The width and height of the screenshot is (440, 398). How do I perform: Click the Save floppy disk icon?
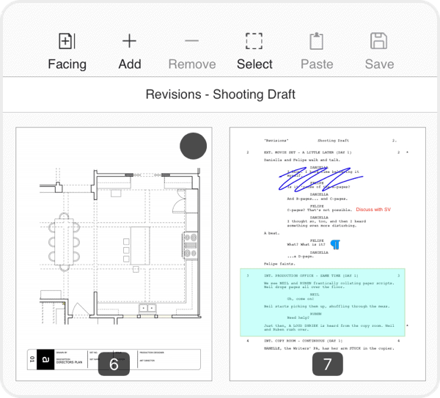[379, 41]
